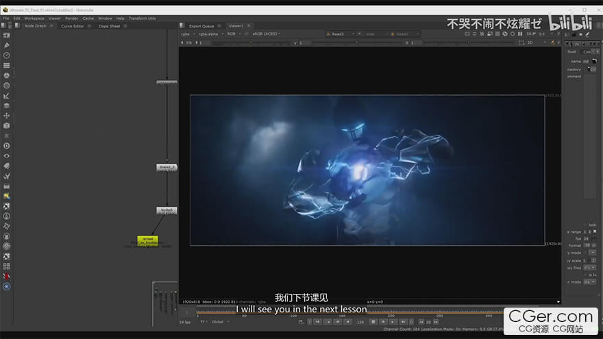This screenshot has width=603, height=339.
Task: Open the 3D nodes cube icon
Action: pos(7,126)
